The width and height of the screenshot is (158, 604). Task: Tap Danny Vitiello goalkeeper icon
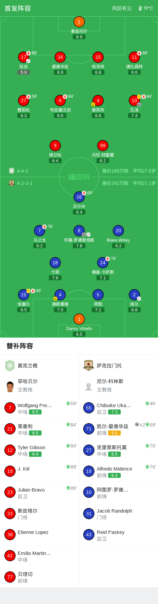79,319
